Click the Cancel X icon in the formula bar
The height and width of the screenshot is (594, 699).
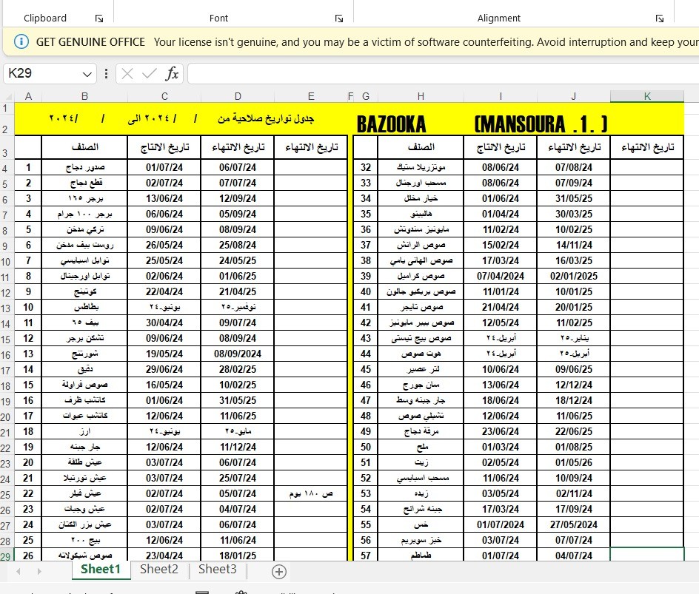[127, 73]
